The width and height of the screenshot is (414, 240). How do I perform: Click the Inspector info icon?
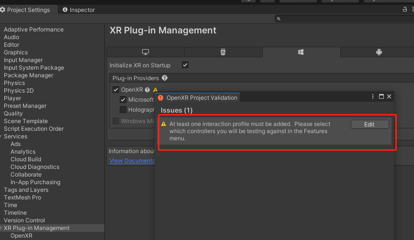click(x=65, y=10)
